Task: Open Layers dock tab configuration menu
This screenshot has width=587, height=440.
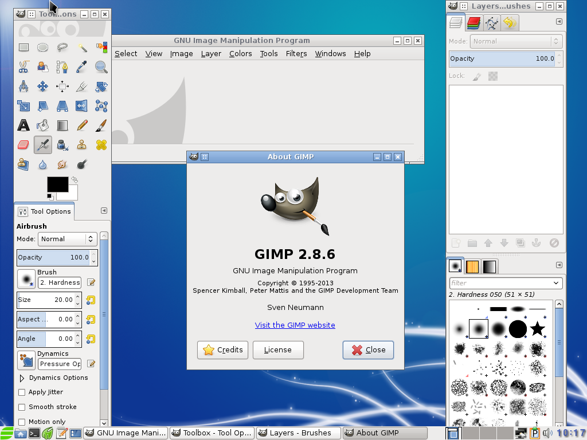Action: (559, 22)
